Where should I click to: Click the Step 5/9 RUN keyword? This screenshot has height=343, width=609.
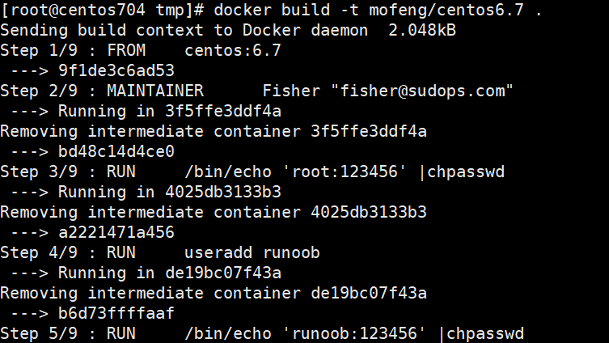pyautogui.click(x=121, y=333)
